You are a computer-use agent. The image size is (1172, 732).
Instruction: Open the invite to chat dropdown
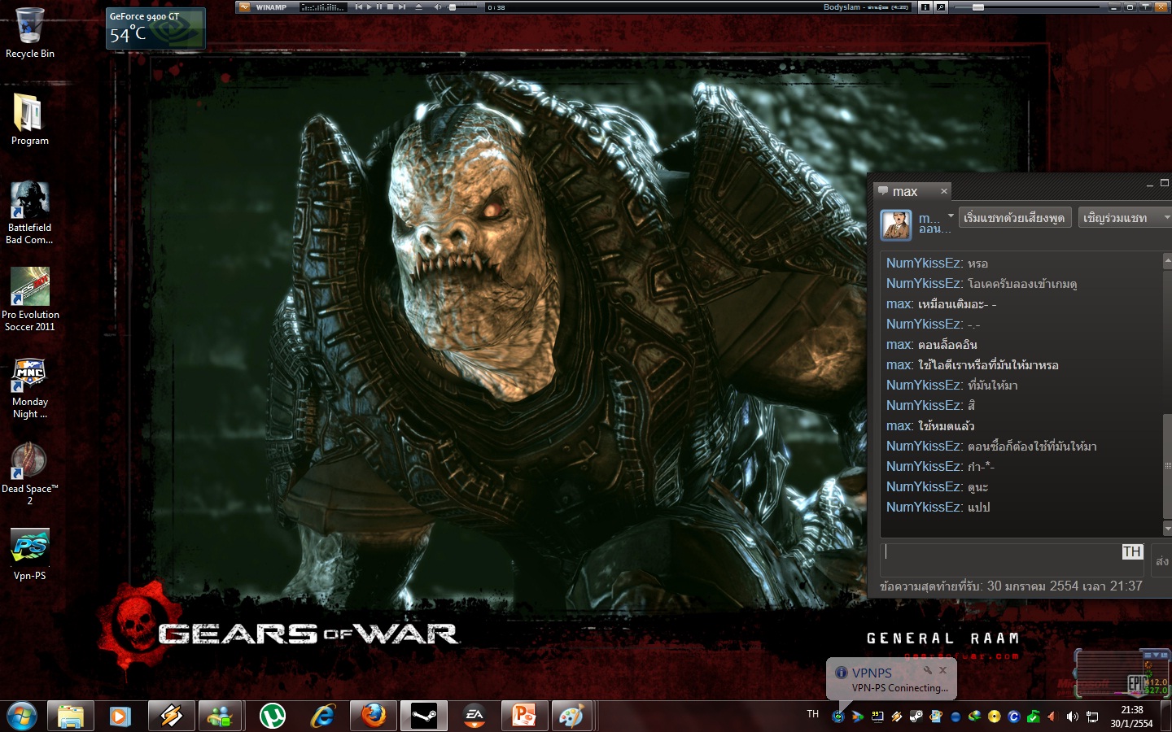tap(1125, 218)
